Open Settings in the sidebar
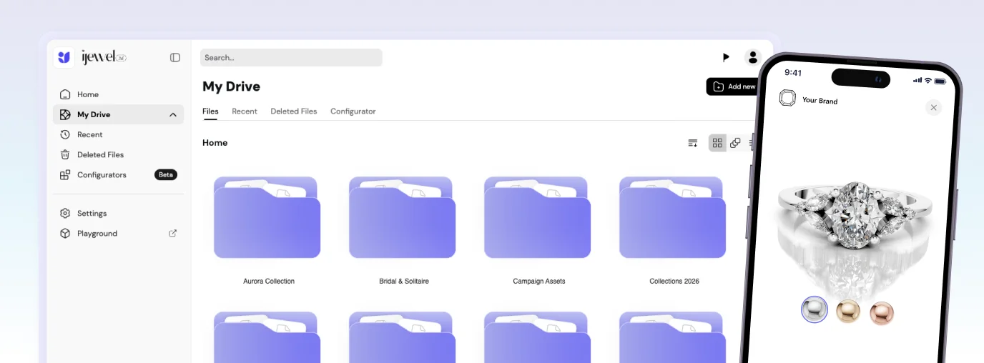Screen dimensions: 984x363 click(x=118, y=213)
